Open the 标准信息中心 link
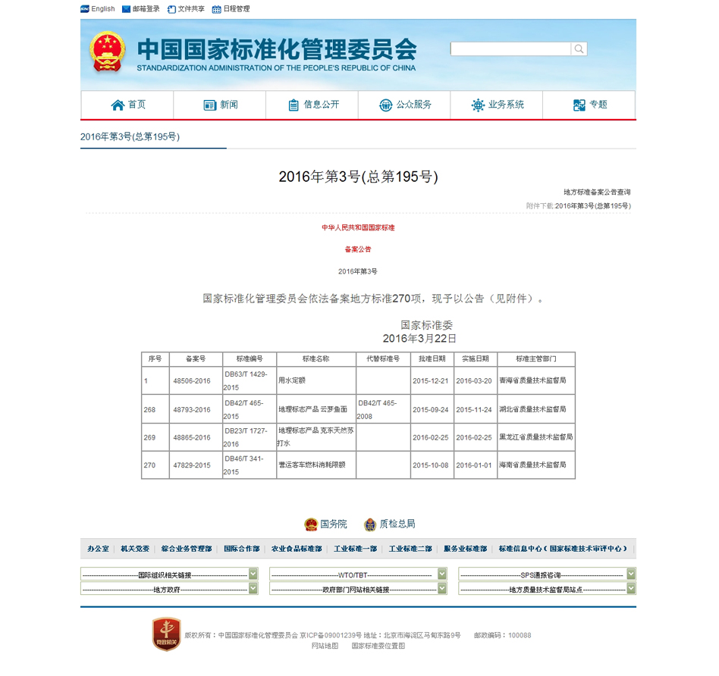 pyautogui.click(x=563, y=549)
